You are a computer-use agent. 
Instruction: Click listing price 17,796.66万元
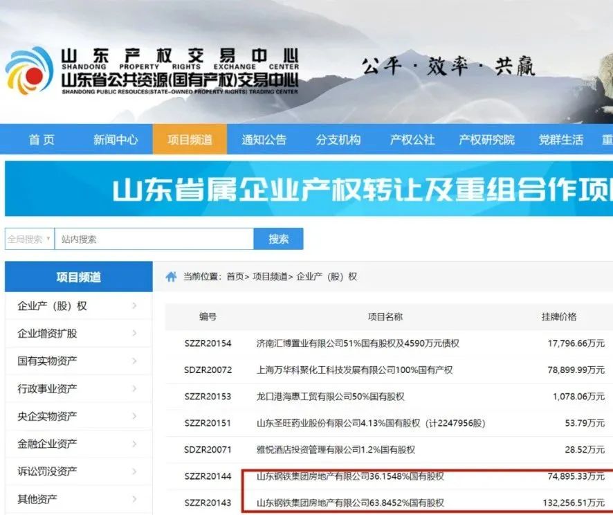click(576, 343)
